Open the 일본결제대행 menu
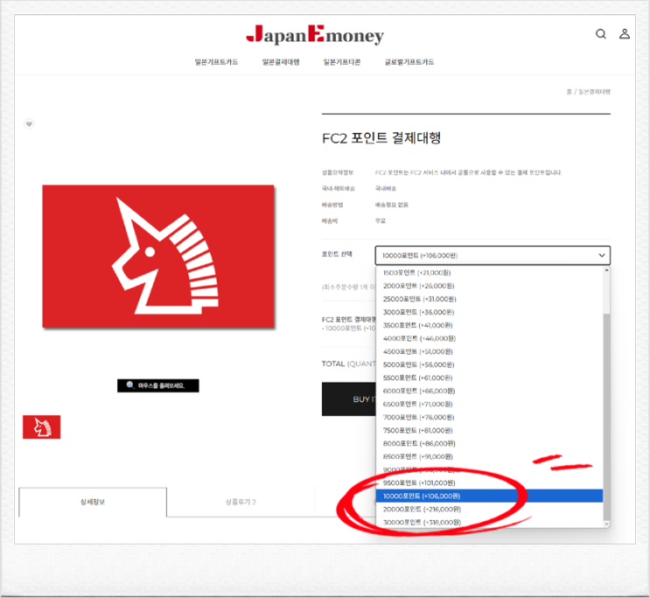 pyautogui.click(x=281, y=62)
